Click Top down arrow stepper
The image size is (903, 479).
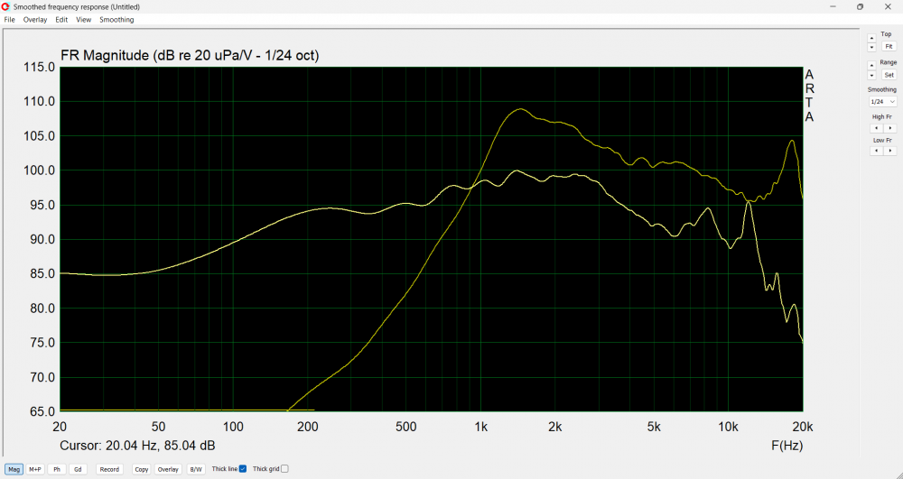tap(871, 47)
